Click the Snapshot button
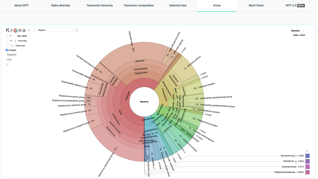Image resolution: width=318 pixels, height=179 pixels. [11, 55]
